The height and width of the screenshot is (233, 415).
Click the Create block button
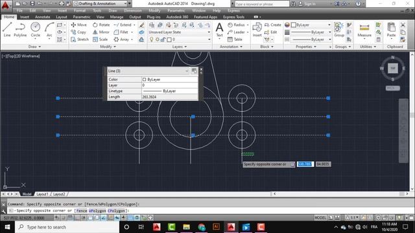click(273, 25)
